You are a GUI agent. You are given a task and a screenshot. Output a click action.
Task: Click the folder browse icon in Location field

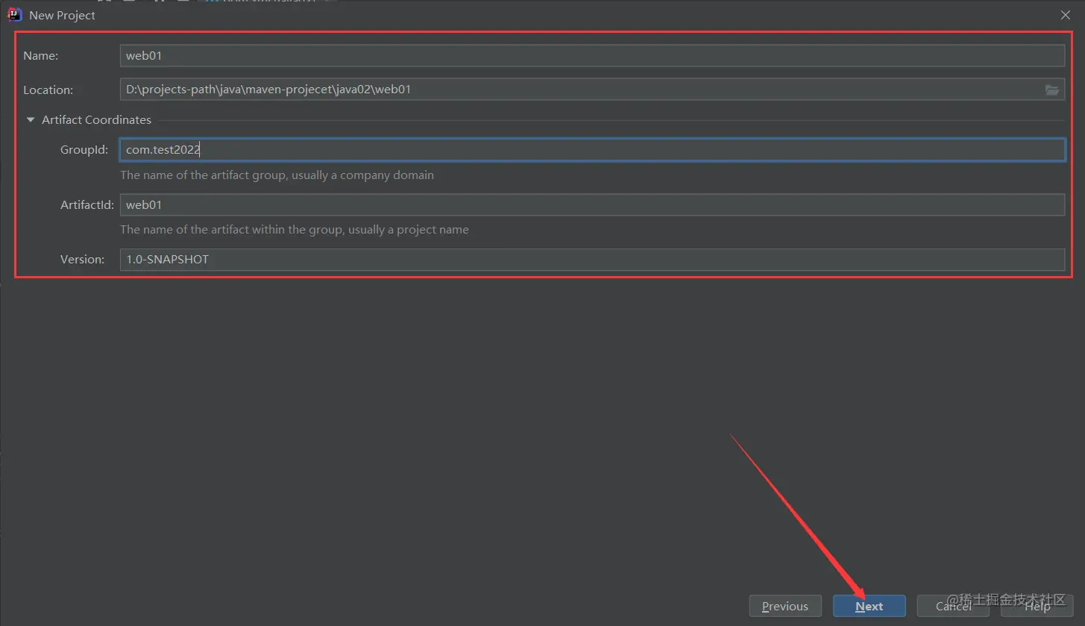tap(1051, 90)
